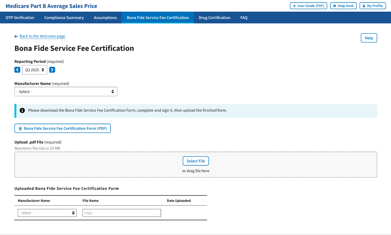Go to the Compliance Summary tab
The width and height of the screenshot is (391, 235).
tap(64, 18)
